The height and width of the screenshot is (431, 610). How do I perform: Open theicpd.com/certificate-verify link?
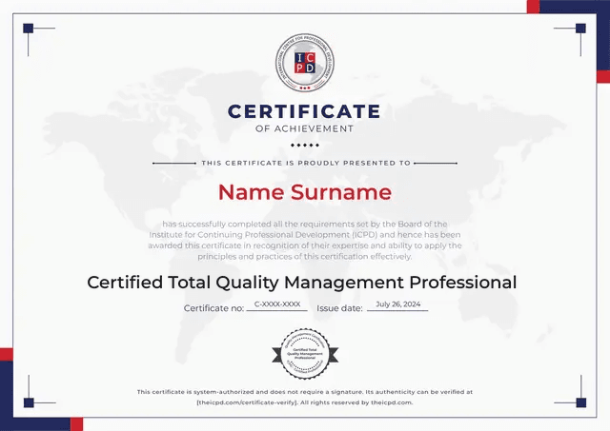(247, 402)
